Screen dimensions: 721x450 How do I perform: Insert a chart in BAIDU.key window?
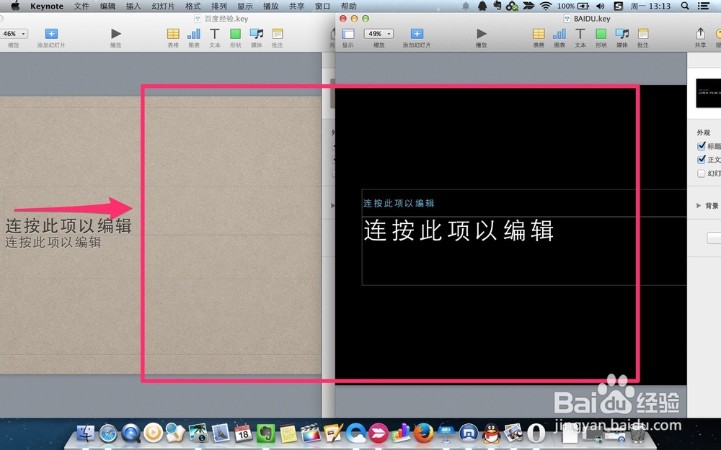559,34
